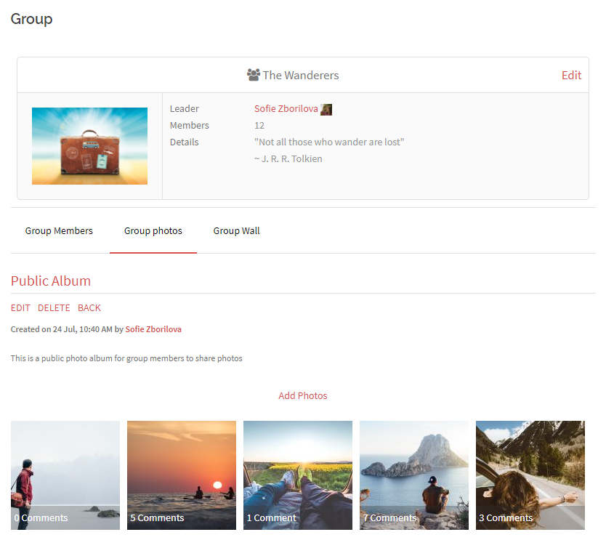Open the Group Wall tab

(236, 231)
